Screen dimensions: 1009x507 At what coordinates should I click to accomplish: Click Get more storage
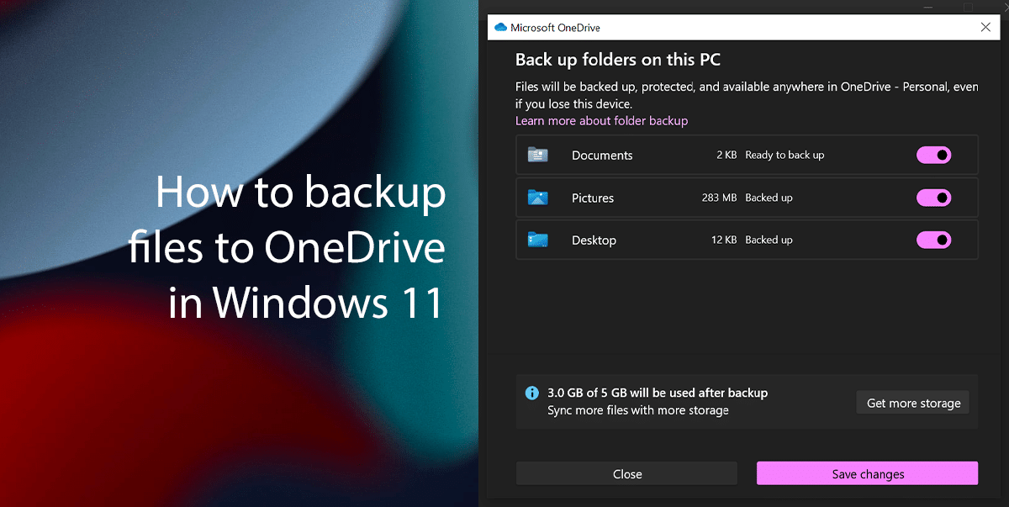[x=912, y=402]
